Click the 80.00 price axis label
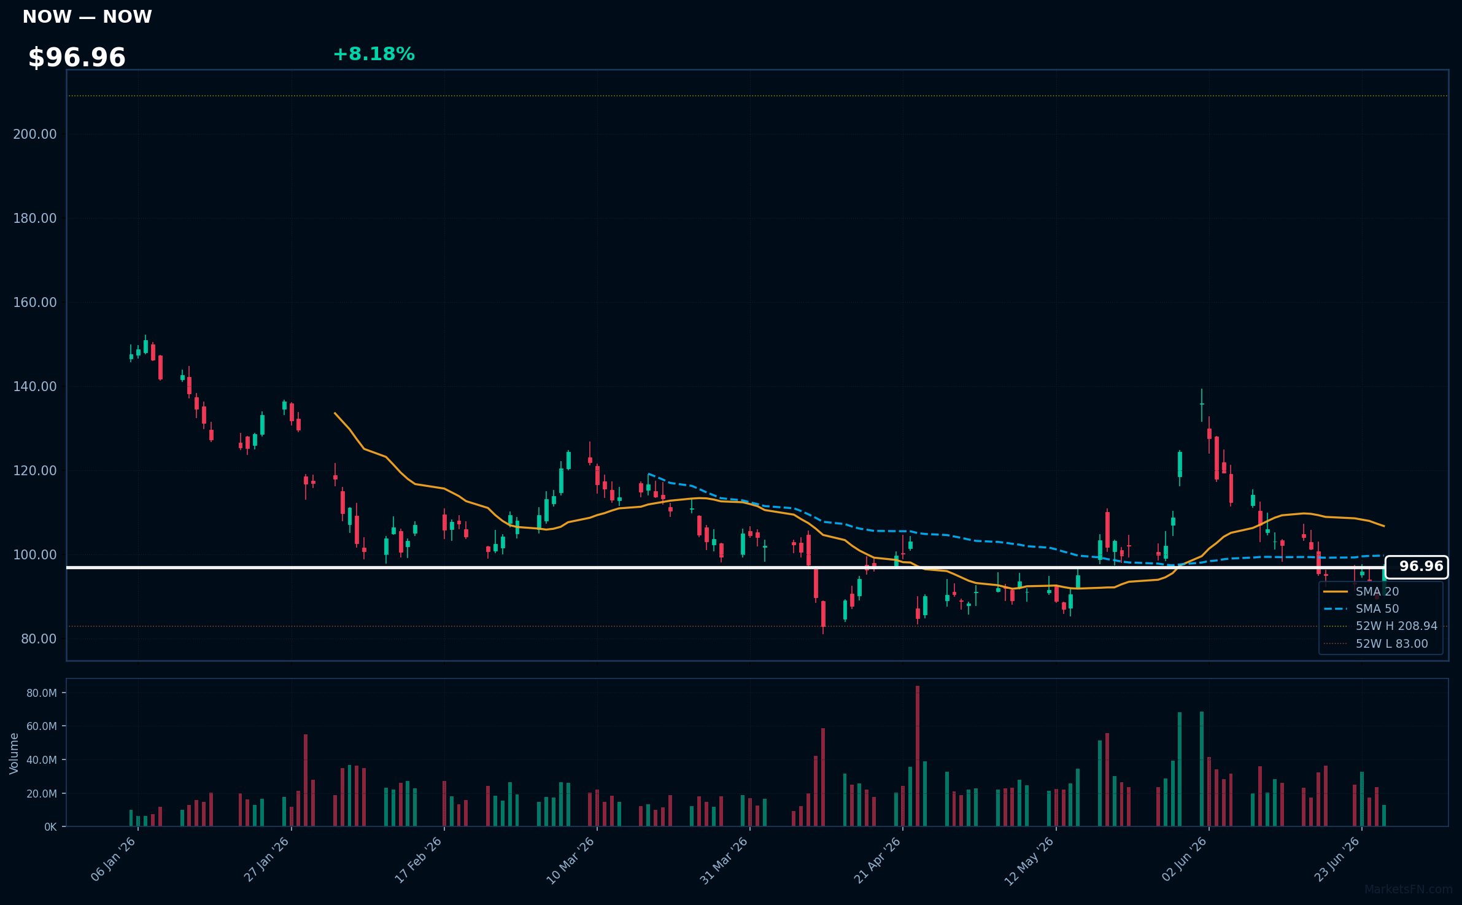 coord(39,639)
